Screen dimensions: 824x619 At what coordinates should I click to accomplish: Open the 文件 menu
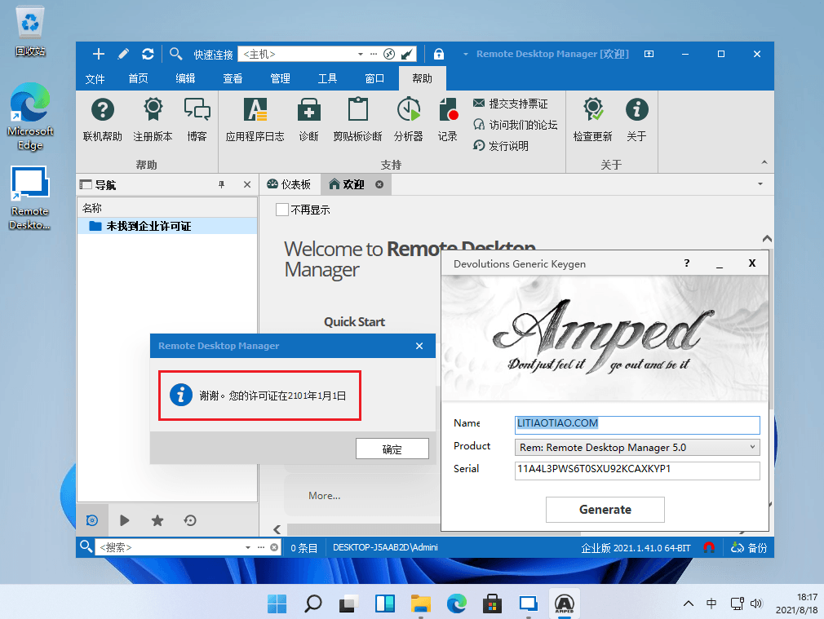click(x=95, y=79)
